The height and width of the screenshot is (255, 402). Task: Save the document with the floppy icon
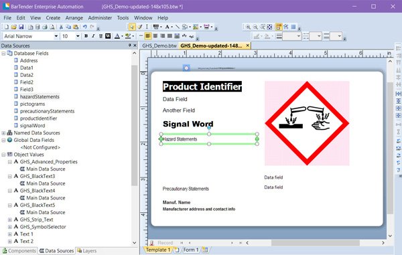pyautogui.click(x=21, y=27)
